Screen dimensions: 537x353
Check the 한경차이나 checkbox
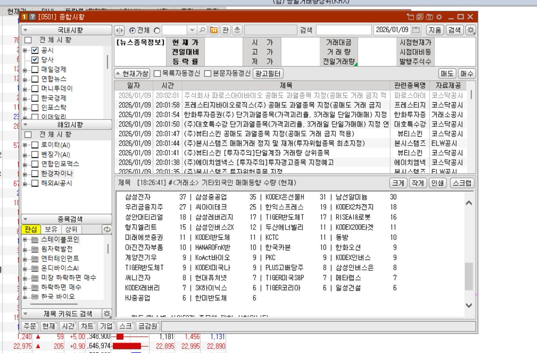[35, 173]
